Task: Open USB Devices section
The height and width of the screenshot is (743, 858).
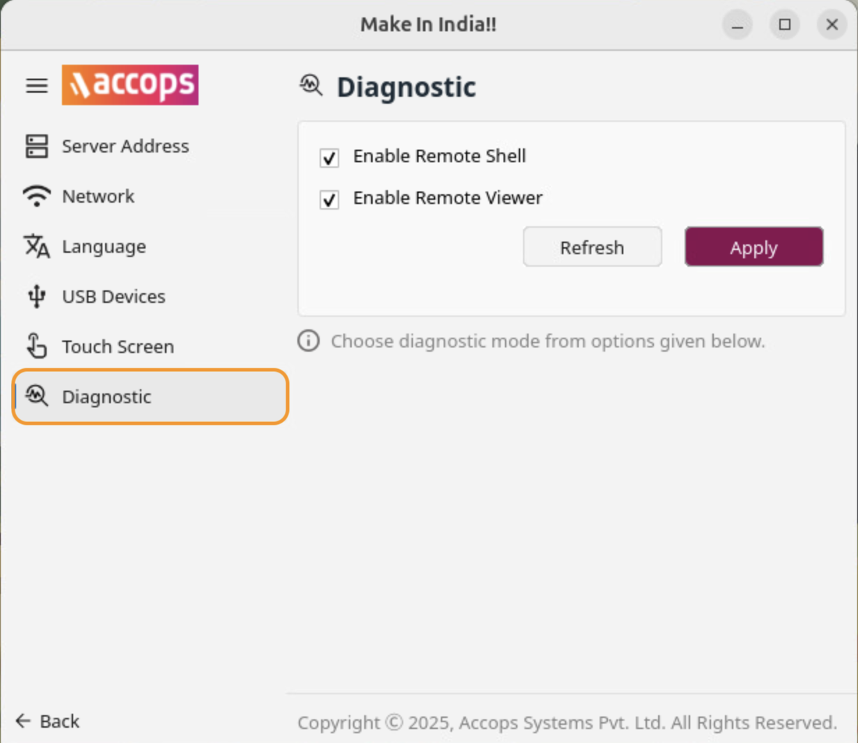Action: click(x=114, y=297)
